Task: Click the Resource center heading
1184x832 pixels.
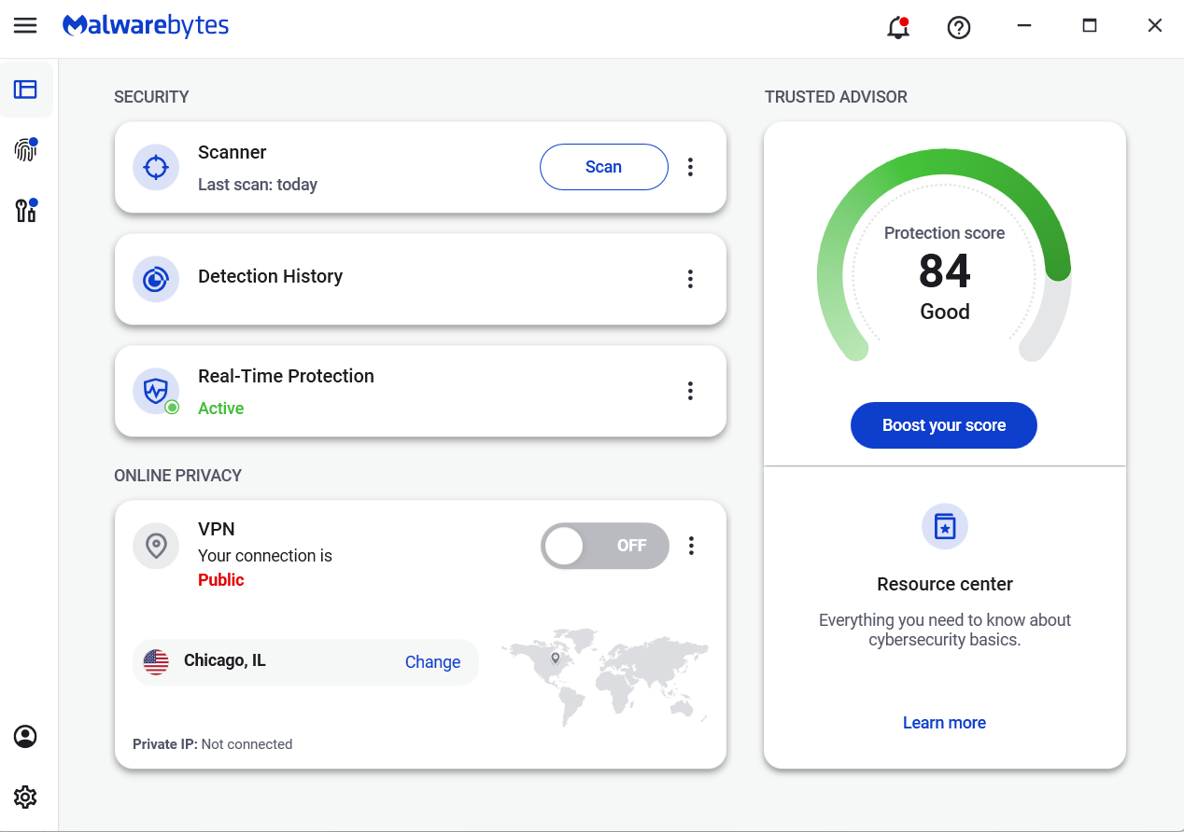Action: pos(945,585)
